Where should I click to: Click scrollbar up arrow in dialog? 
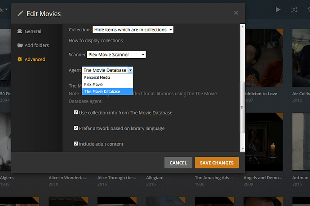point(243,26)
